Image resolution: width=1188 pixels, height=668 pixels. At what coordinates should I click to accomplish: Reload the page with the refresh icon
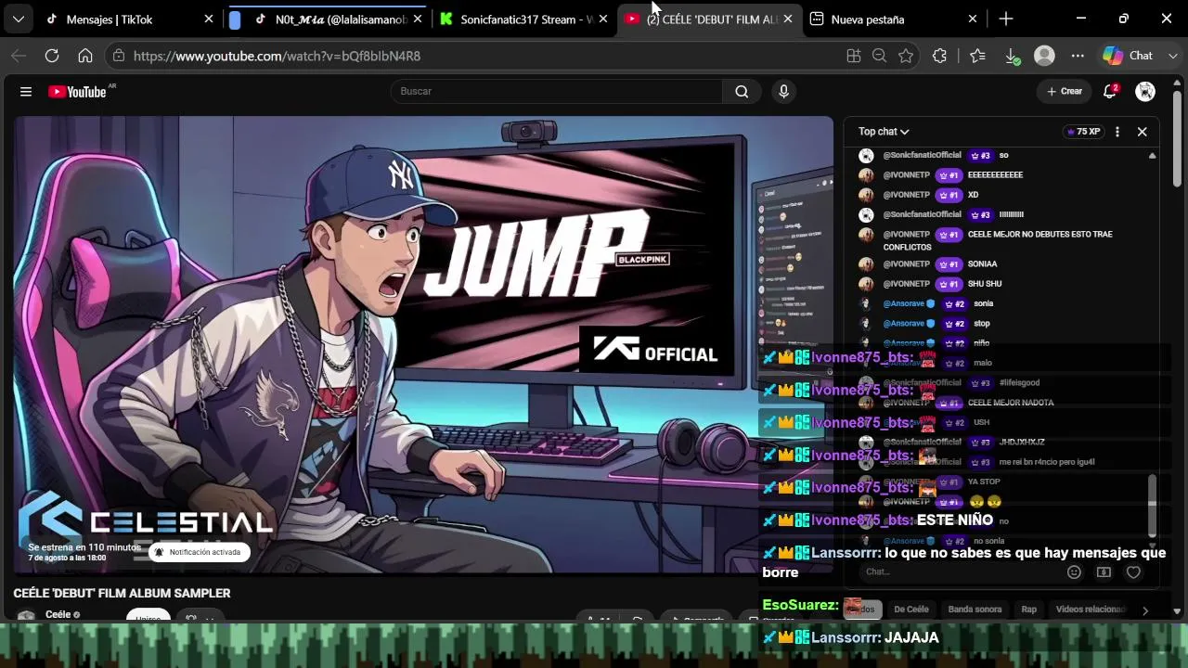52,56
